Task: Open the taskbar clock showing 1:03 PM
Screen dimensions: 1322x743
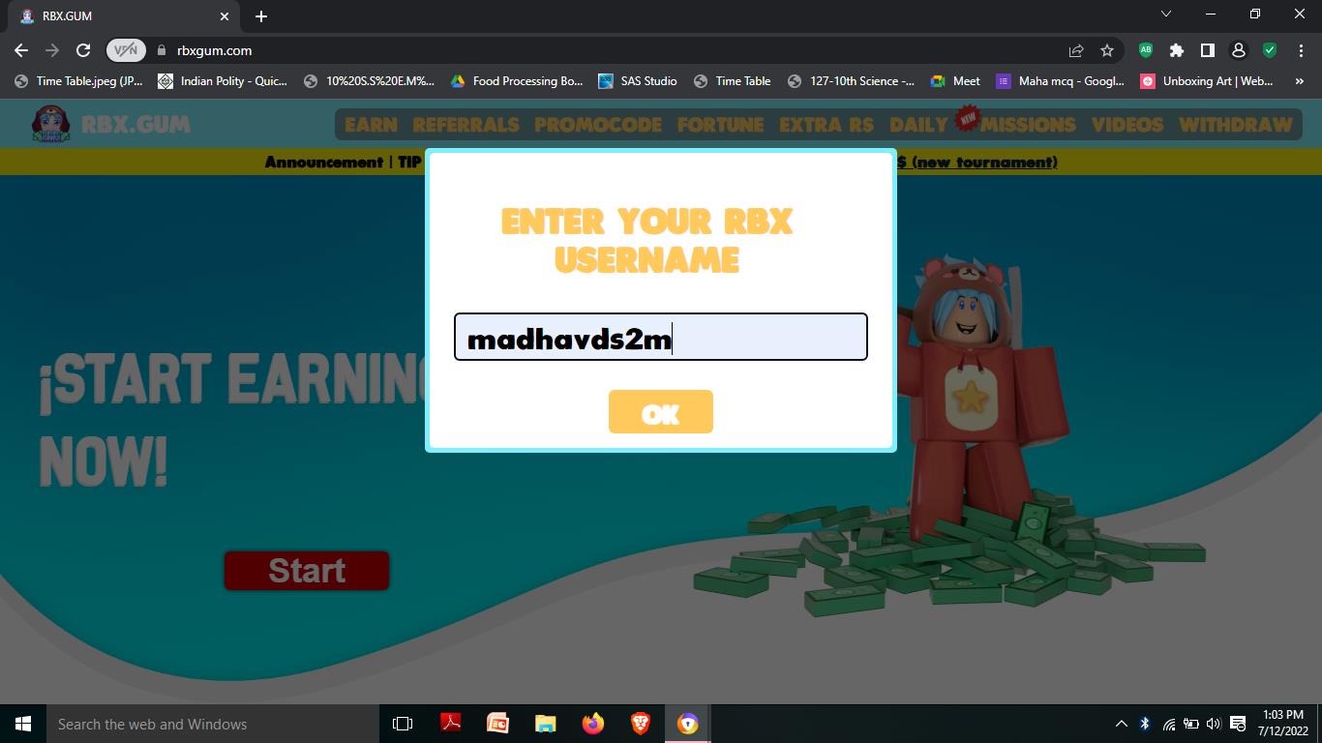Action: [x=1283, y=724]
